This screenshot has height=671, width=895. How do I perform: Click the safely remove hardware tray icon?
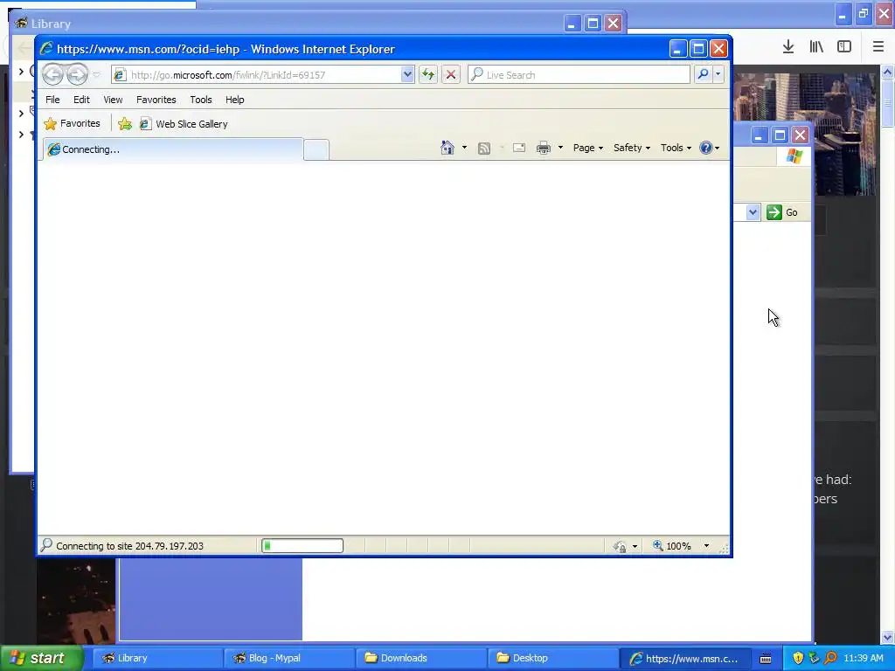click(814, 658)
